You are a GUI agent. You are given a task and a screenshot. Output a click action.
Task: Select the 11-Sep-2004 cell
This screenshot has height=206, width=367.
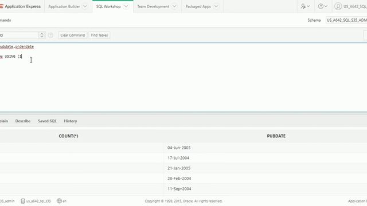(179, 189)
